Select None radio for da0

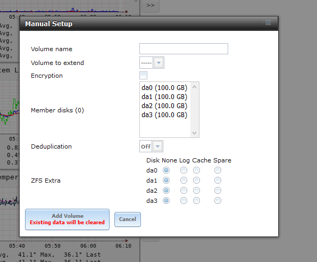coord(166,170)
